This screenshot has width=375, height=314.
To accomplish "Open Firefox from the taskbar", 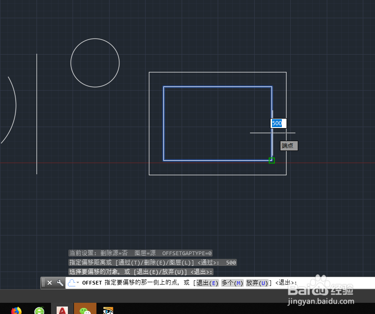I will coord(16,310).
